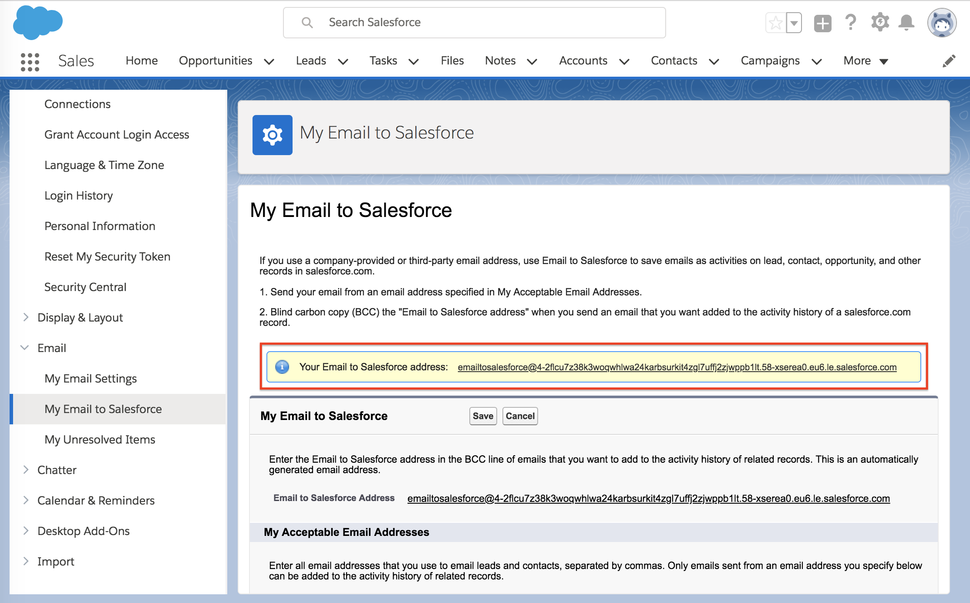Click the pencil icon to edit navigation
This screenshot has width=970, height=603.
pos(949,61)
